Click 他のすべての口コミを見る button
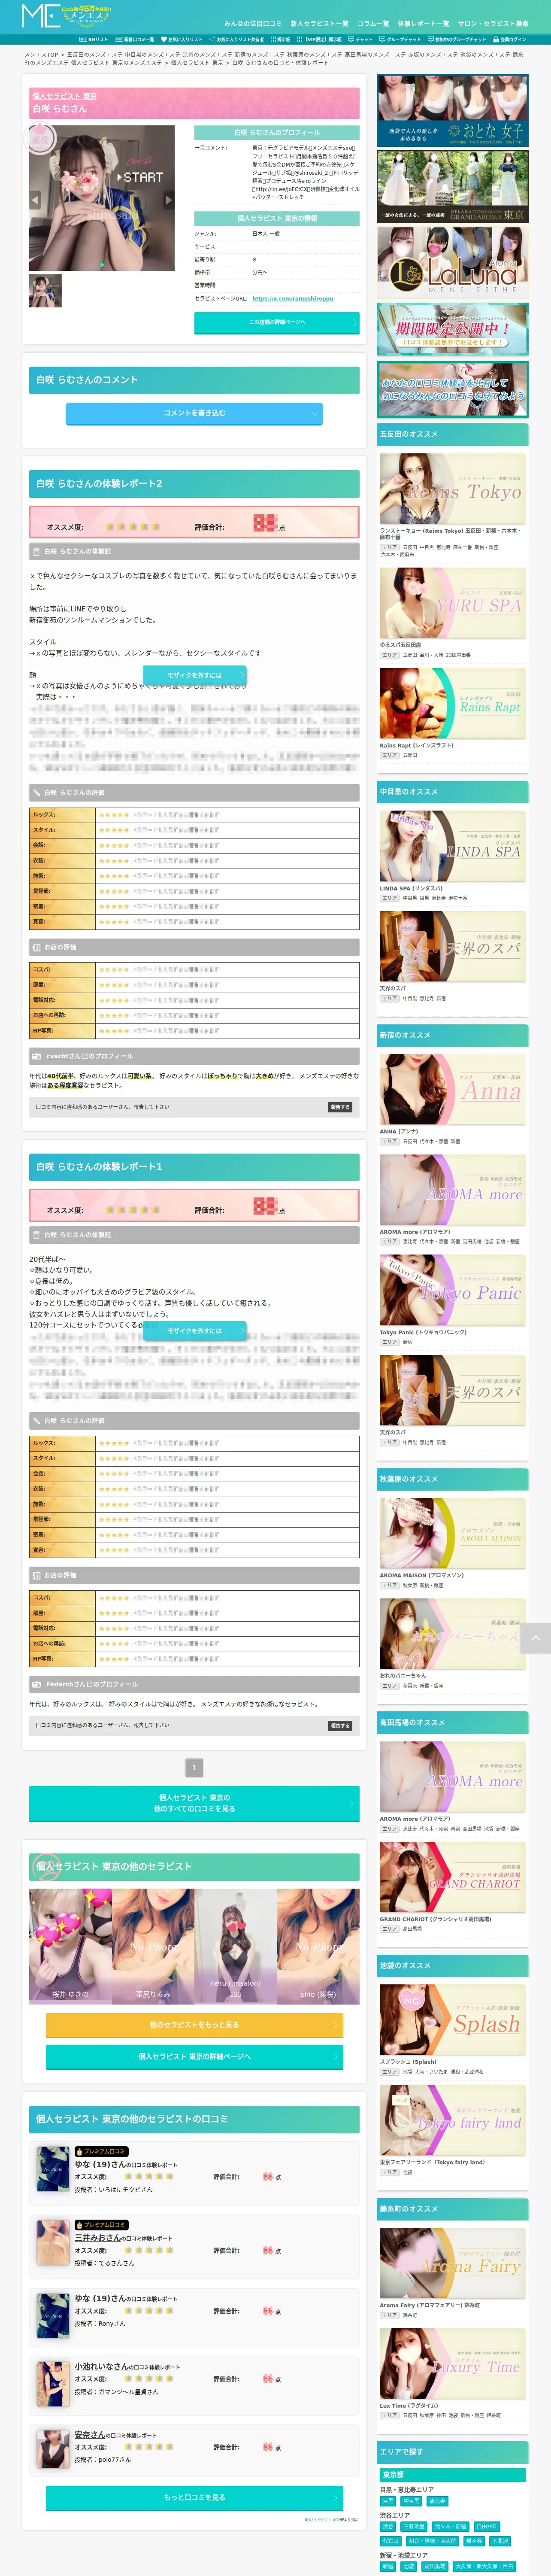This screenshot has width=551, height=2576. click(x=194, y=1803)
